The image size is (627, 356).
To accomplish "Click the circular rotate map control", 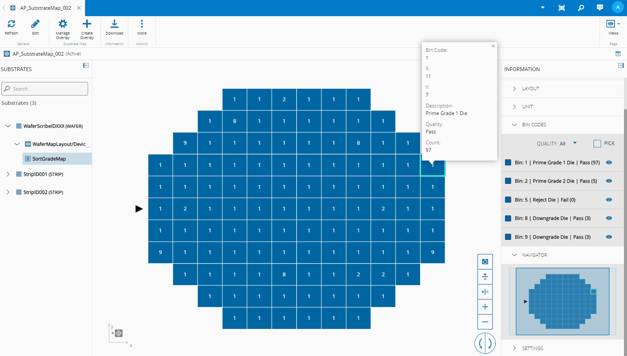I will pyautogui.click(x=485, y=343).
